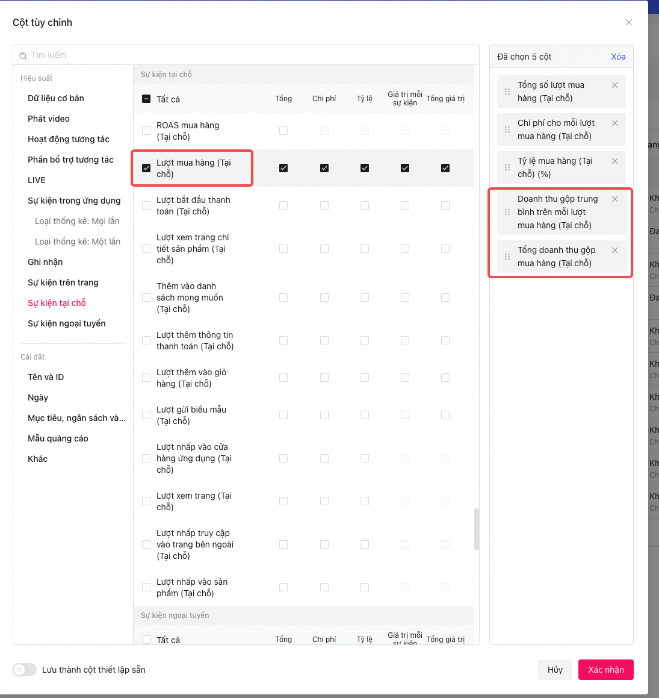Select Loại thống kê: Mọi lần
This screenshot has width=659, height=698.
(x=77, y=221)
